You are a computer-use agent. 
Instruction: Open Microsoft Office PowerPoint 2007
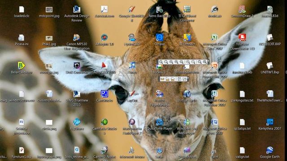tap(215, 66)
